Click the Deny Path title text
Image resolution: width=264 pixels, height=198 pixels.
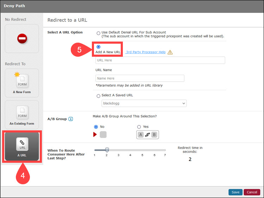pyautogui.click(x=14, y=6)
